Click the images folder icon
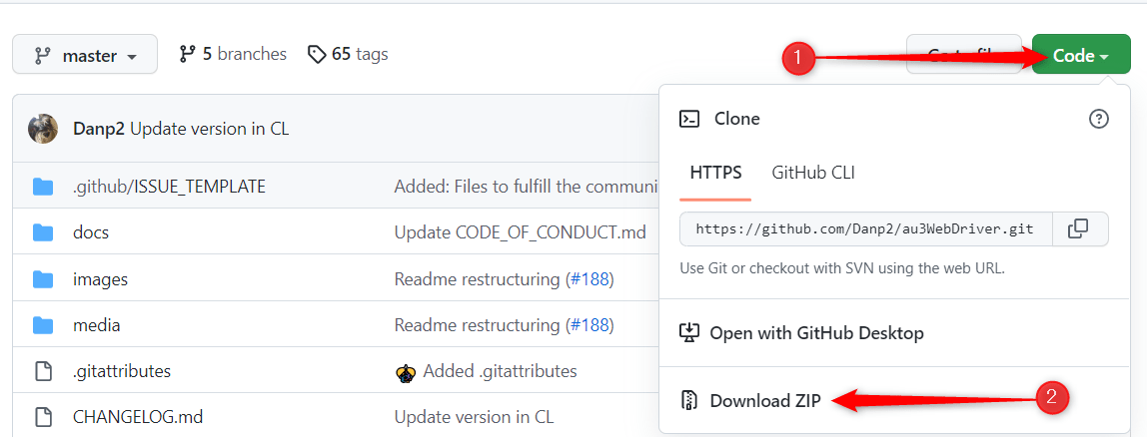 click(43, 279)
